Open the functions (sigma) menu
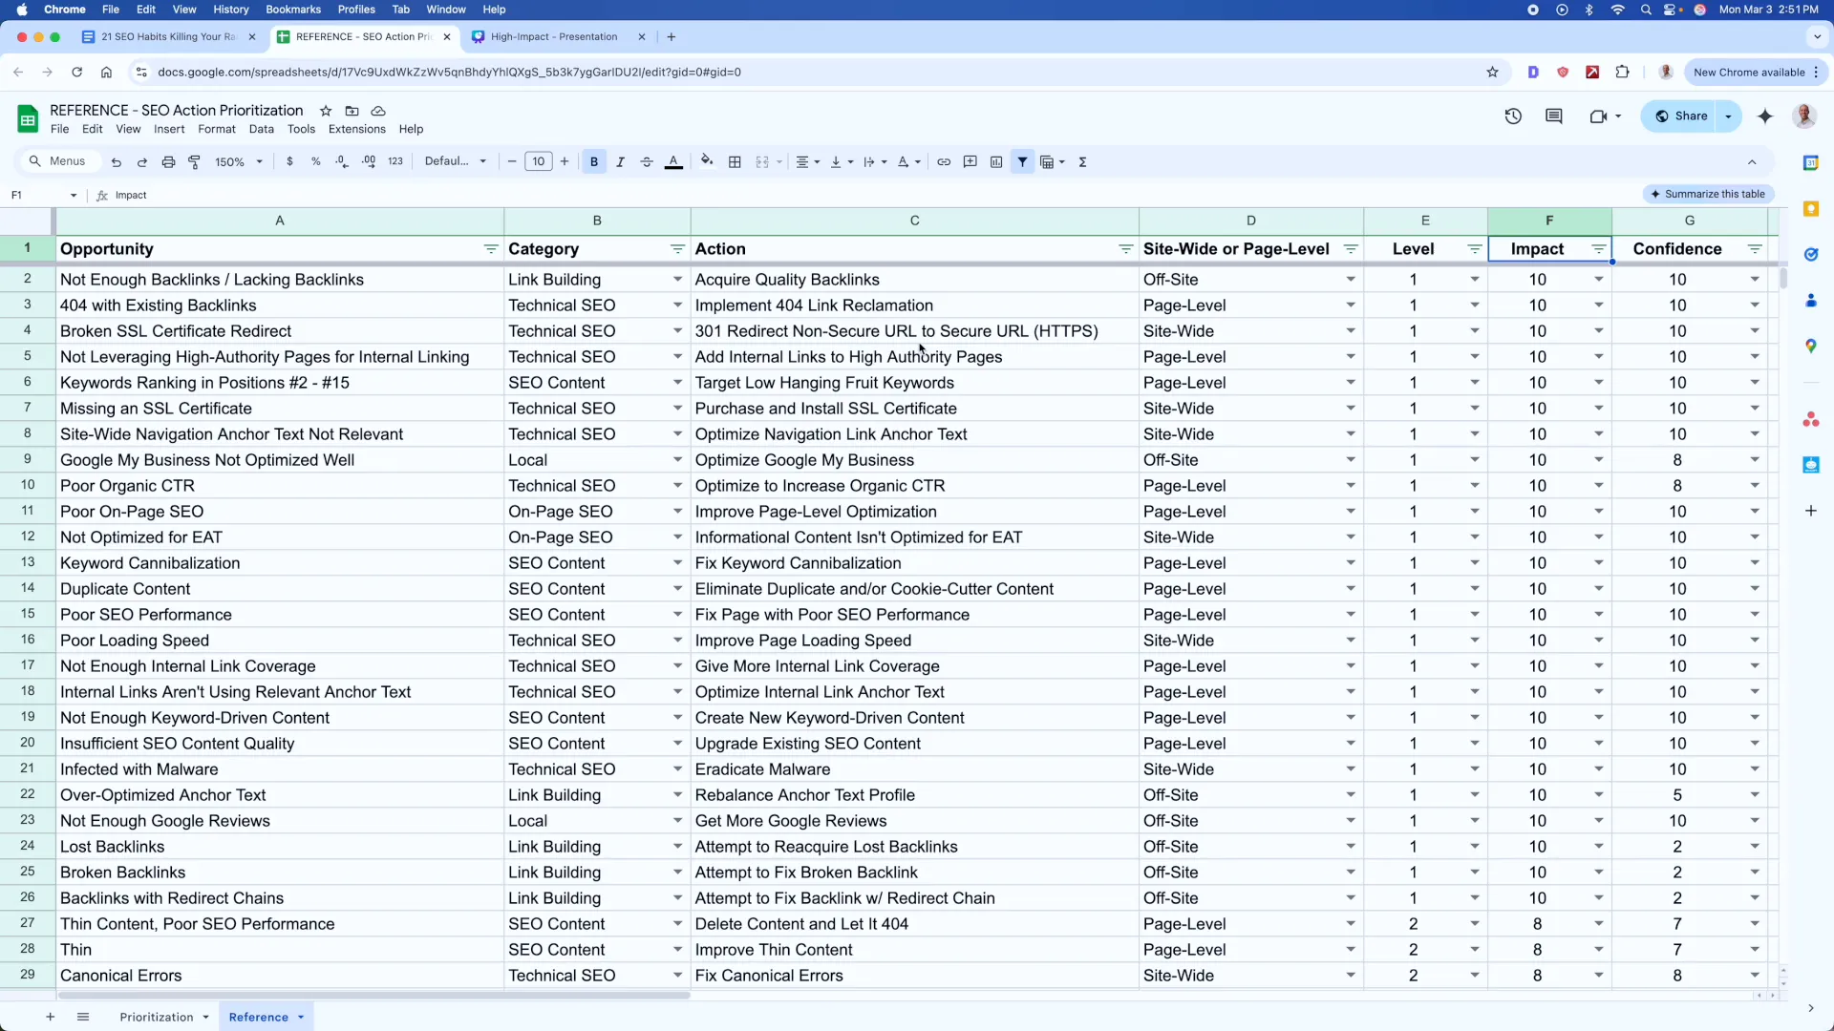Screen dimensions: 1834x1031 pos(1082,161)
